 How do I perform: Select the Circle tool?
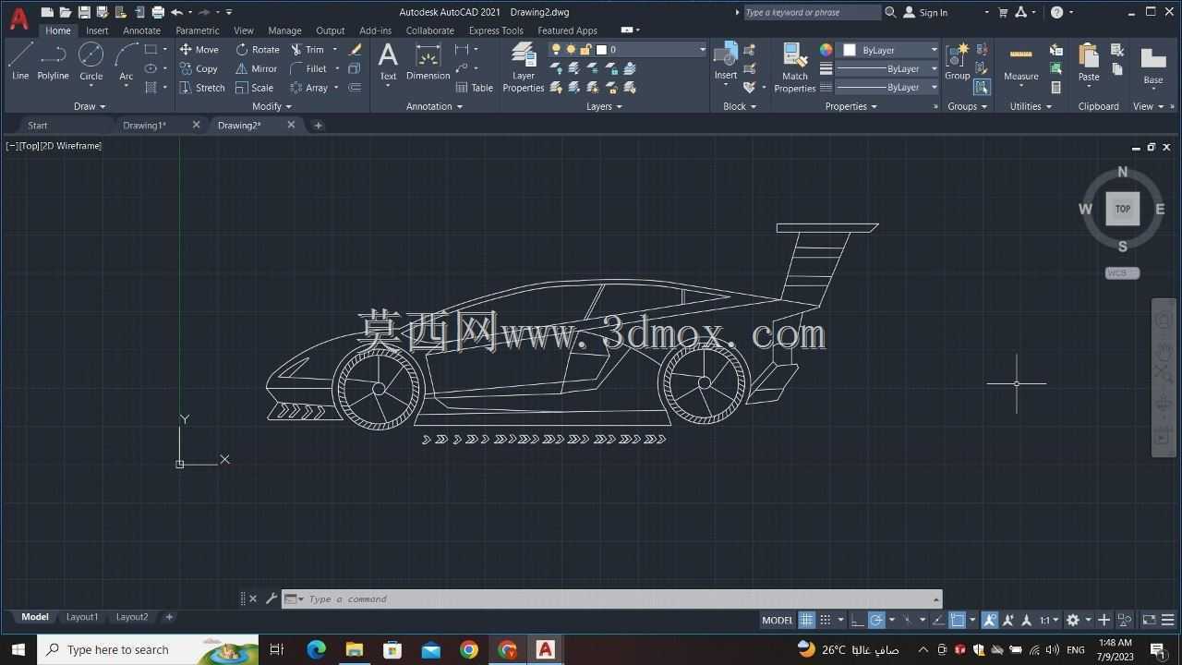tap(90, 62)
